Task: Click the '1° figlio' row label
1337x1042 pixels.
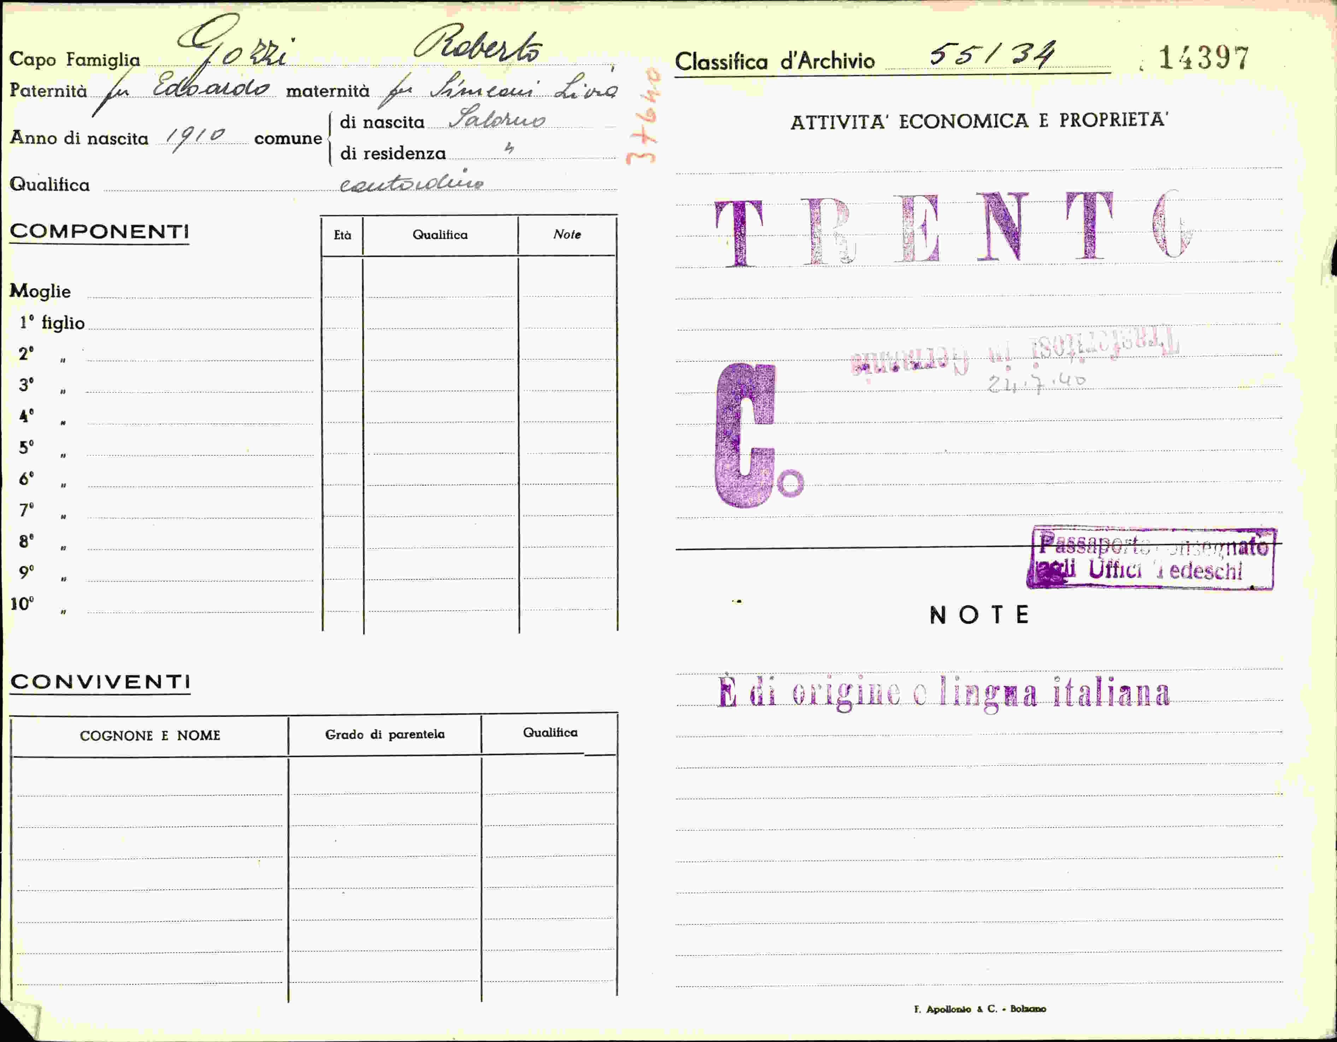Action: 52,322
